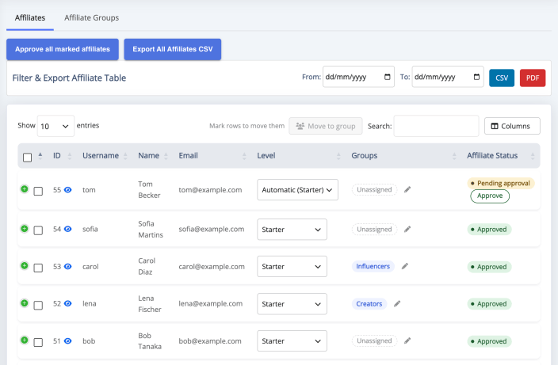Screen dimensions: 558x365
Task: Sort by Email column arrows
Action: coord(244,156)
